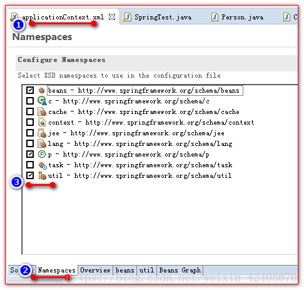Enable the task namespace checkbox

point(30,165)
